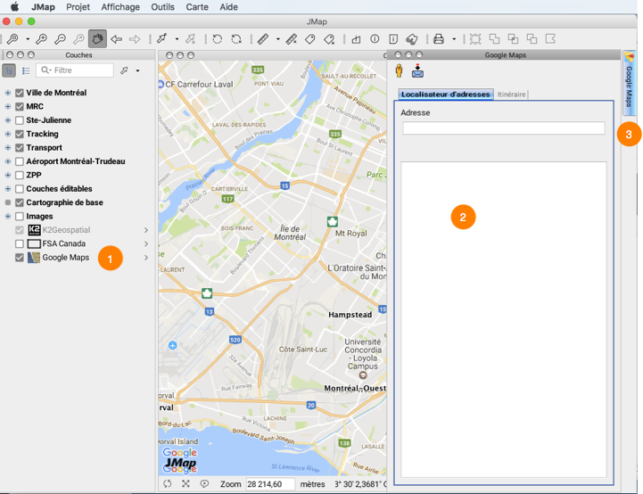Uncheck the Google Maps layer checkbox

point(20,258)
